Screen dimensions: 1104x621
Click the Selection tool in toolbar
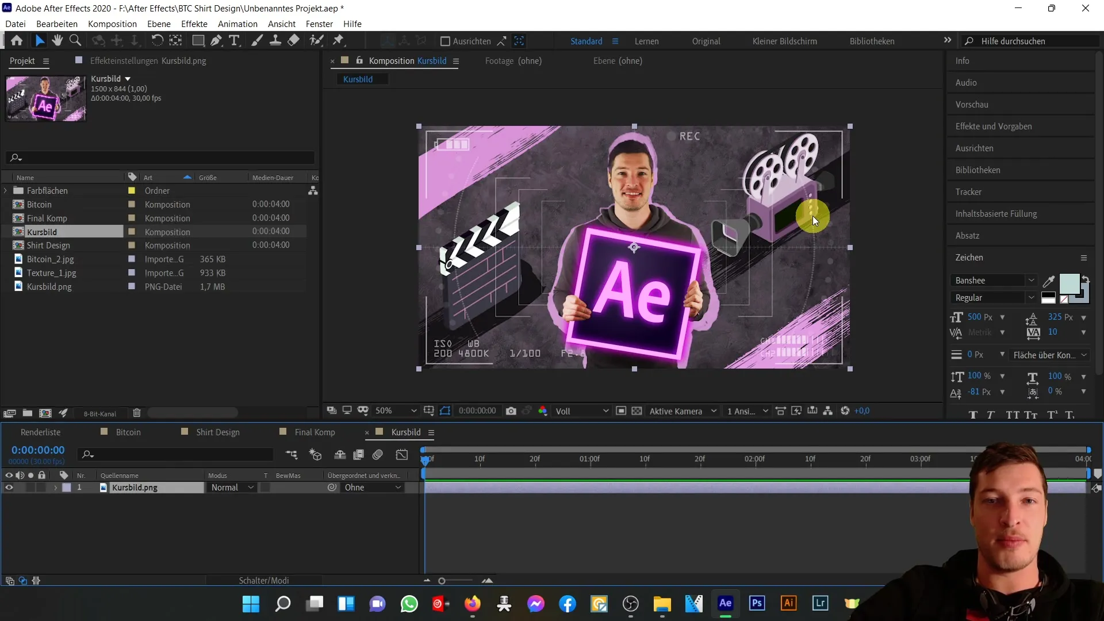[41, 40]
